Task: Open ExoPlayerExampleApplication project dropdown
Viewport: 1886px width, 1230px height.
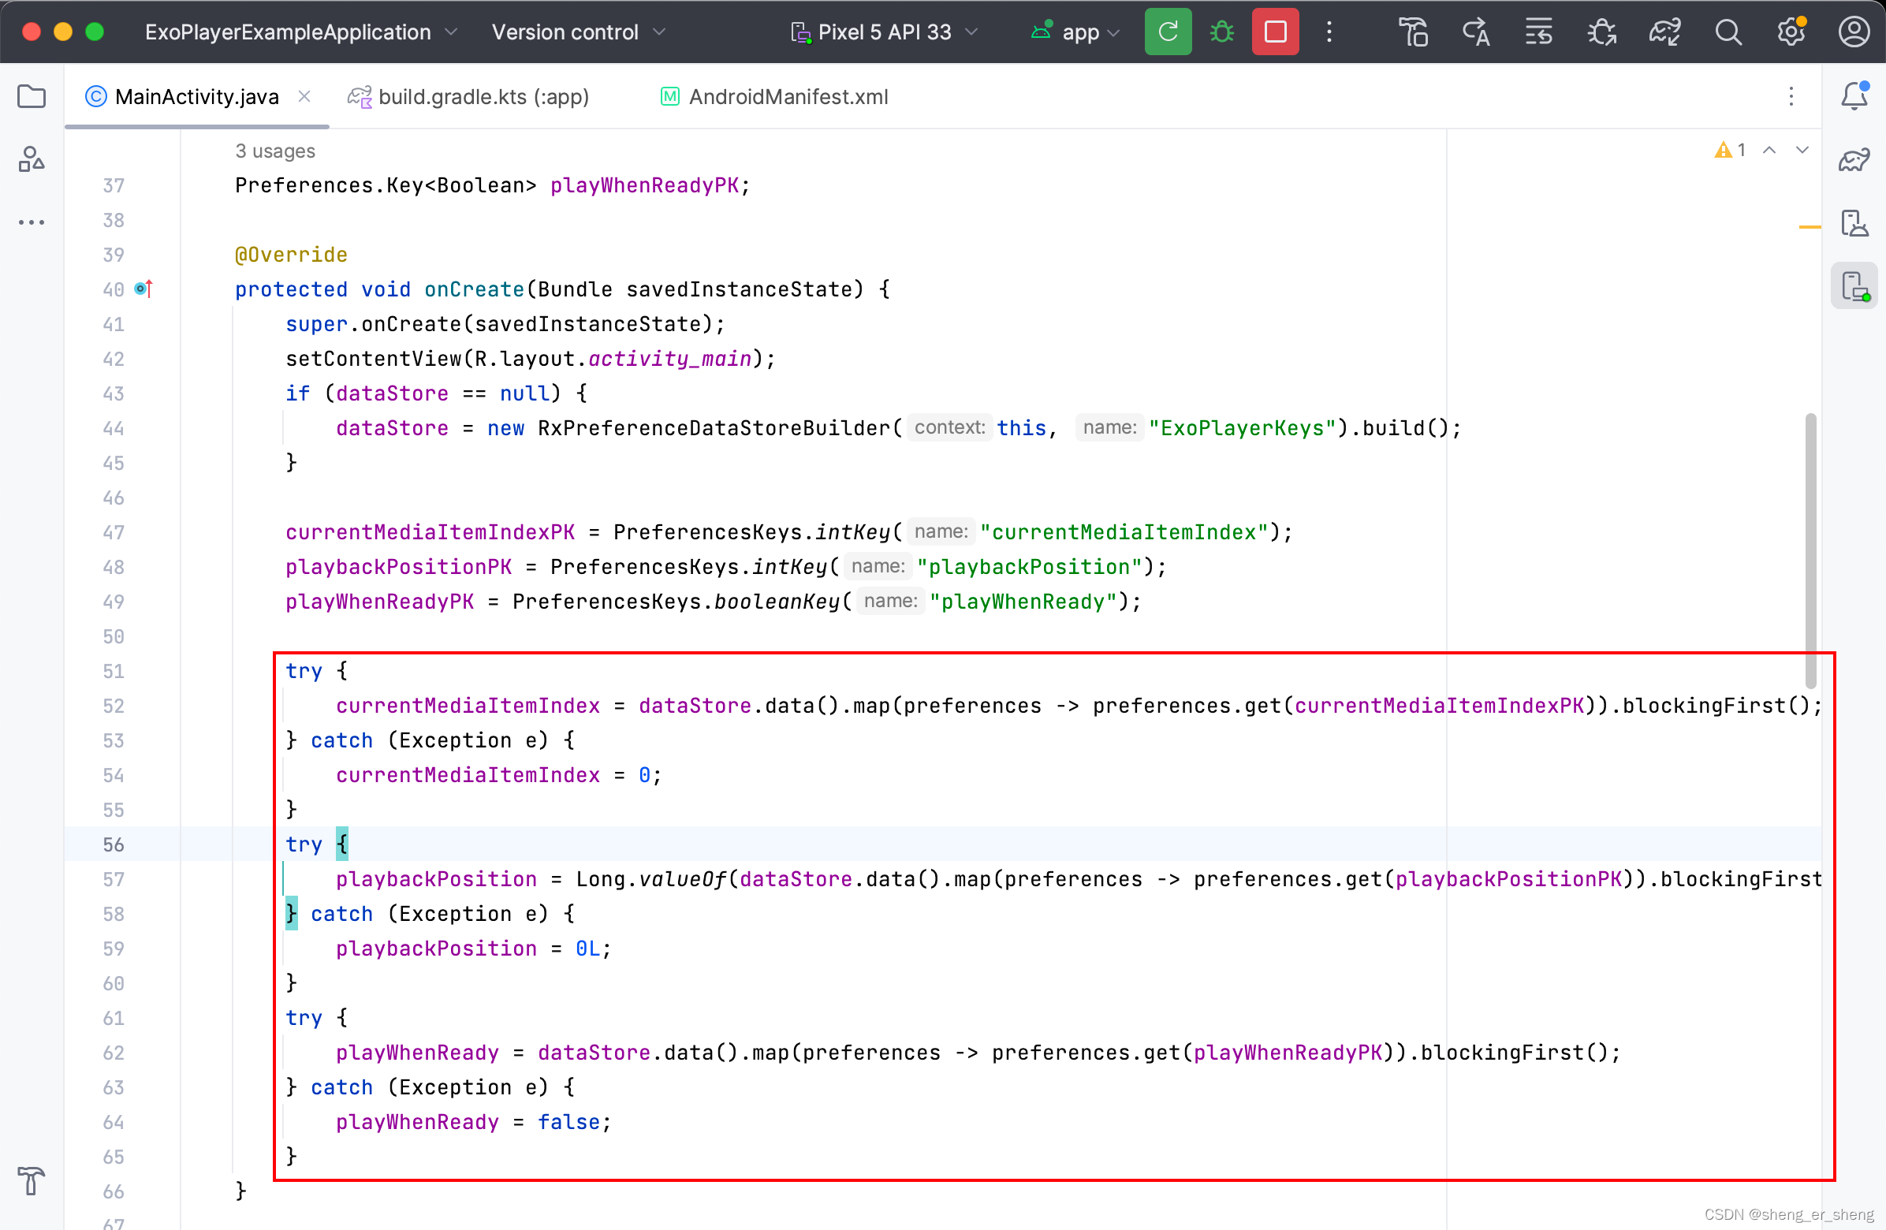Action: [301, 32]
